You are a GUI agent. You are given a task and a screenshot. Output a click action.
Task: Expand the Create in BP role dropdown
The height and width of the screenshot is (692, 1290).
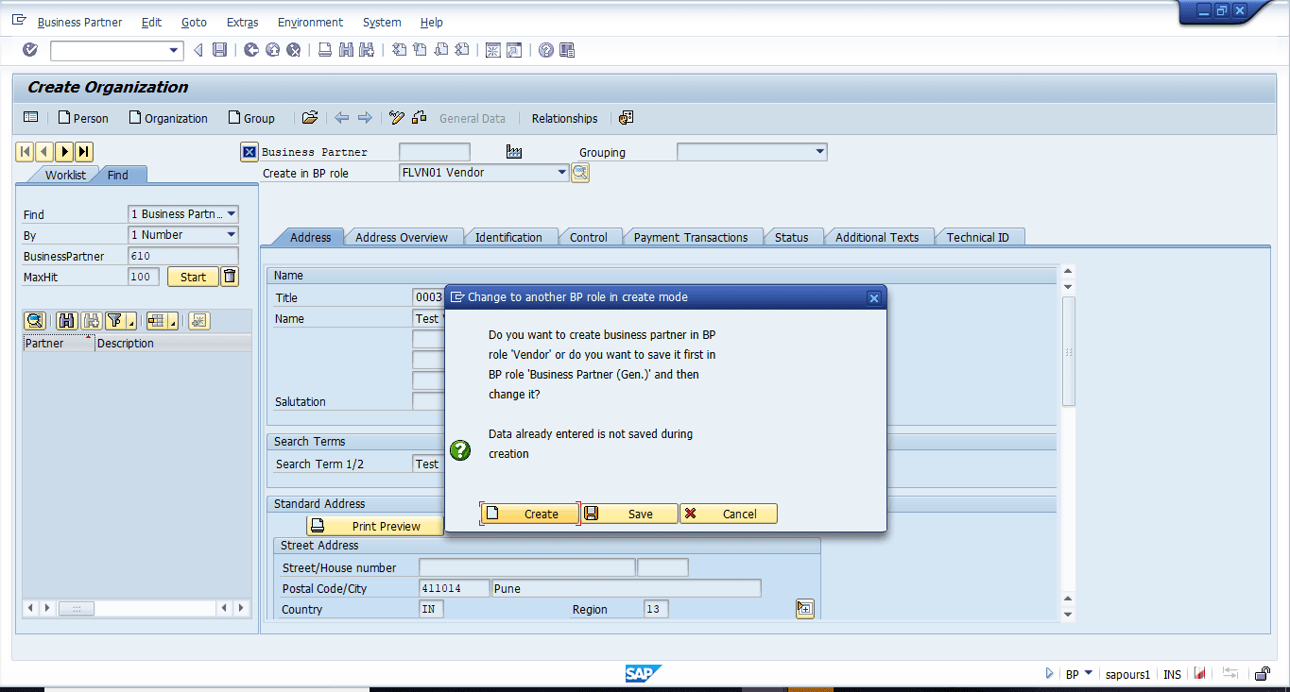(561, 173)
